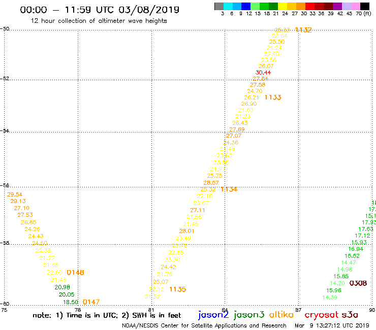Viewport: 376px width, 330px height.
Task: Select the 23.49 wave height value
Action: (183, 238)
